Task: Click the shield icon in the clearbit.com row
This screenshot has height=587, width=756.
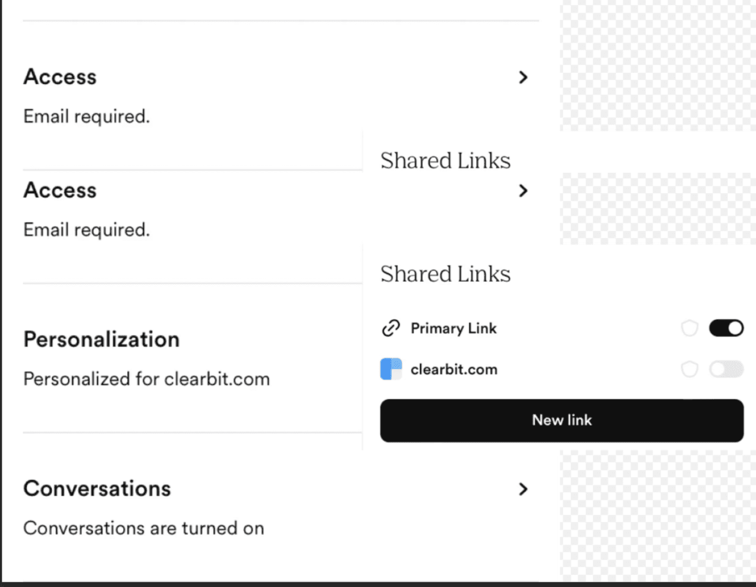Action: (689, 369)
